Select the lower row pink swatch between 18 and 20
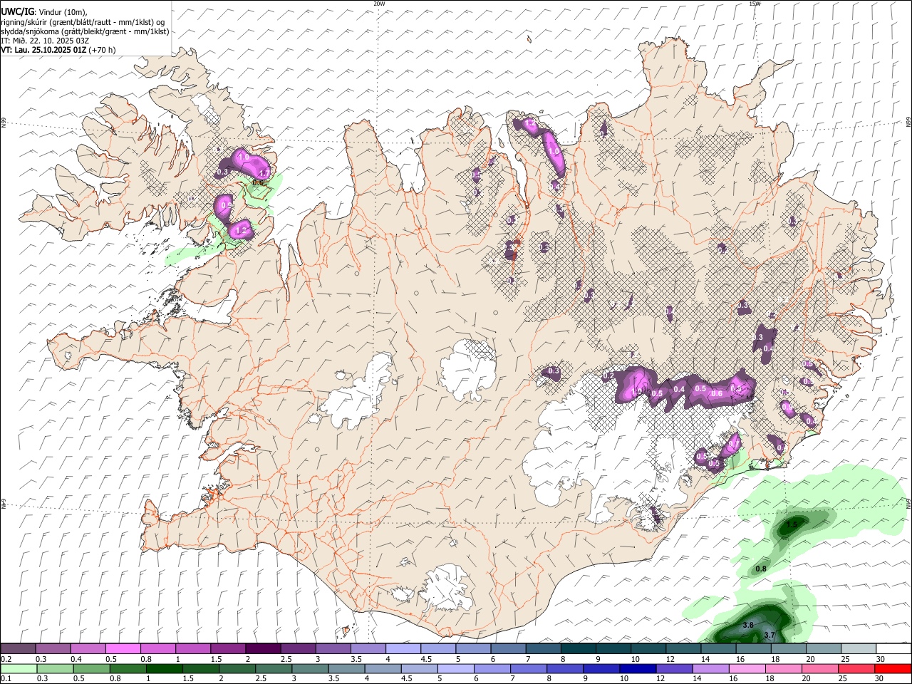Screen dimensions: 912x684 pyautogui.click(x=784, y=669)
